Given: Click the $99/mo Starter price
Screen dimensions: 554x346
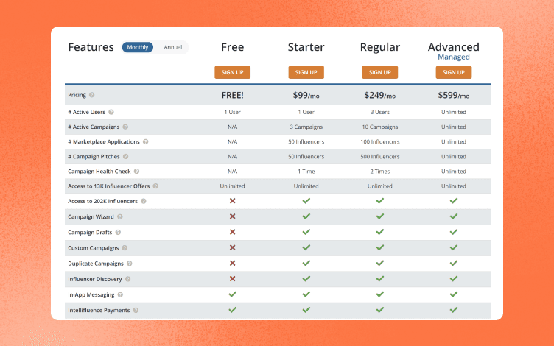Looking at the screenshot, I should [x=306, y=95].
